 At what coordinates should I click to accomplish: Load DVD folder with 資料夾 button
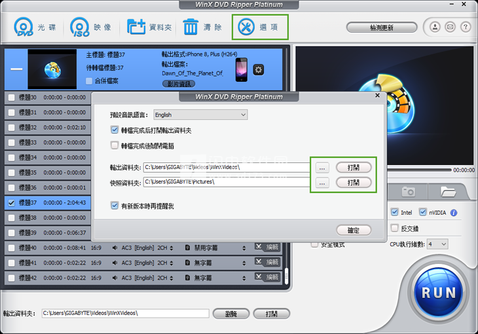coord(149,27)
